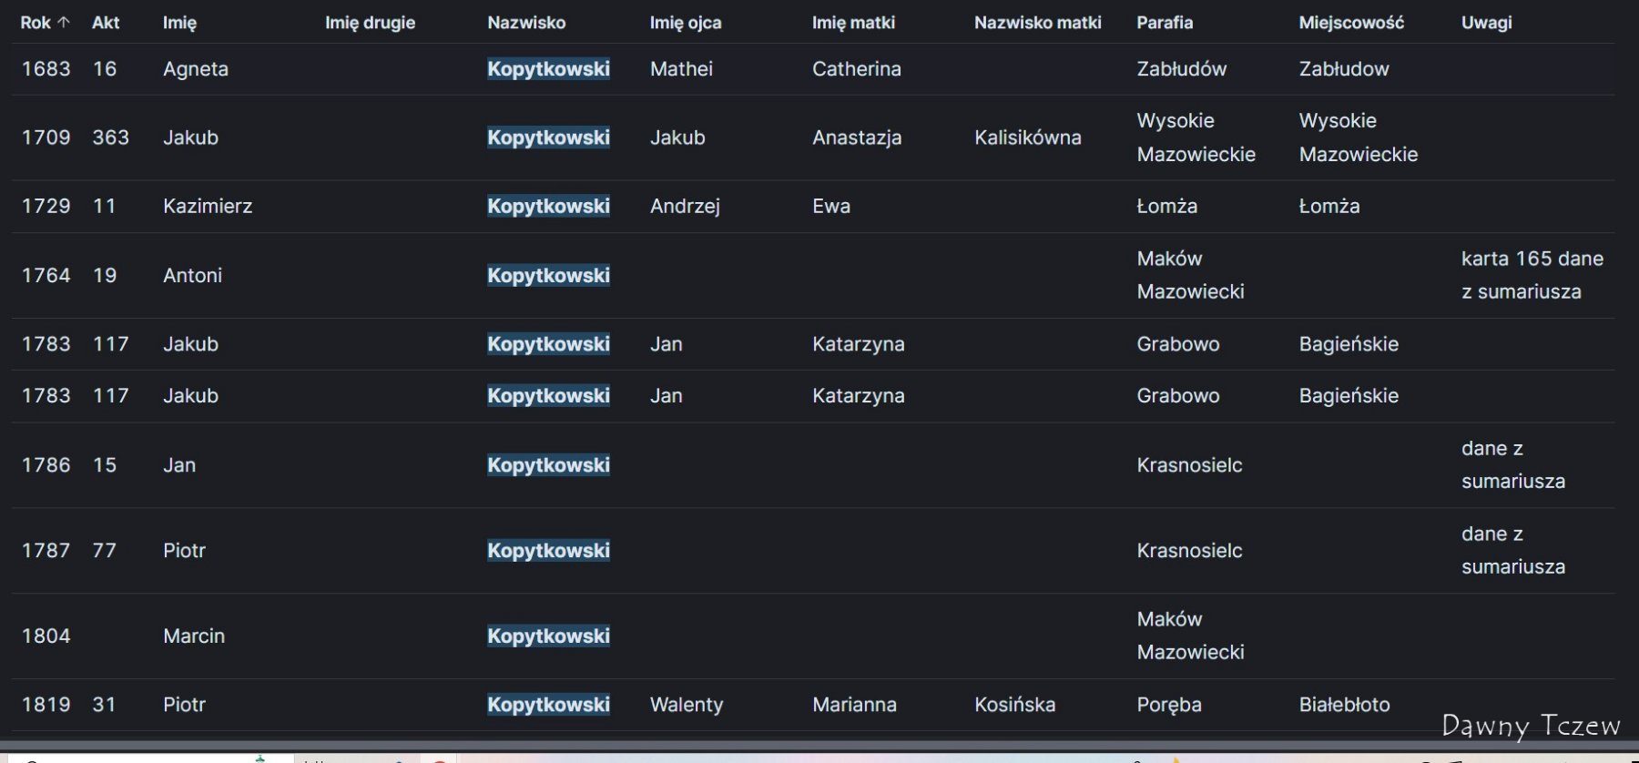Sort by the Imię column header

(x=179, y=23)
